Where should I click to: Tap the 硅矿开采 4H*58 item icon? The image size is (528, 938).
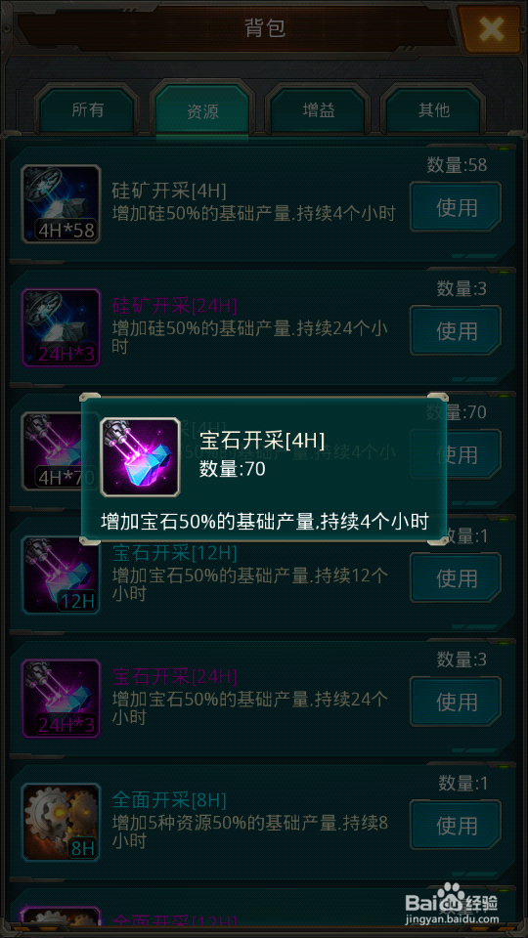coord(61,204)
